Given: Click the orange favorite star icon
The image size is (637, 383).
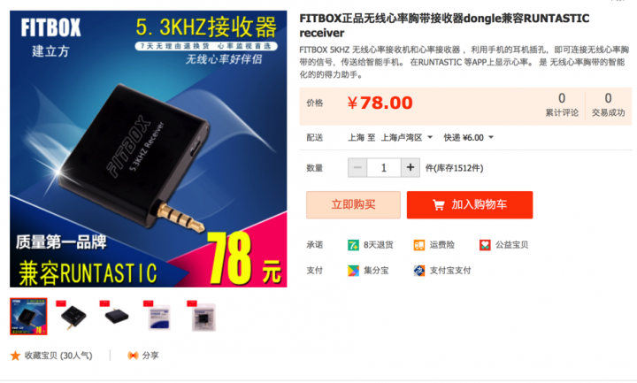Looking at the screenshot, I should point(15,356).
